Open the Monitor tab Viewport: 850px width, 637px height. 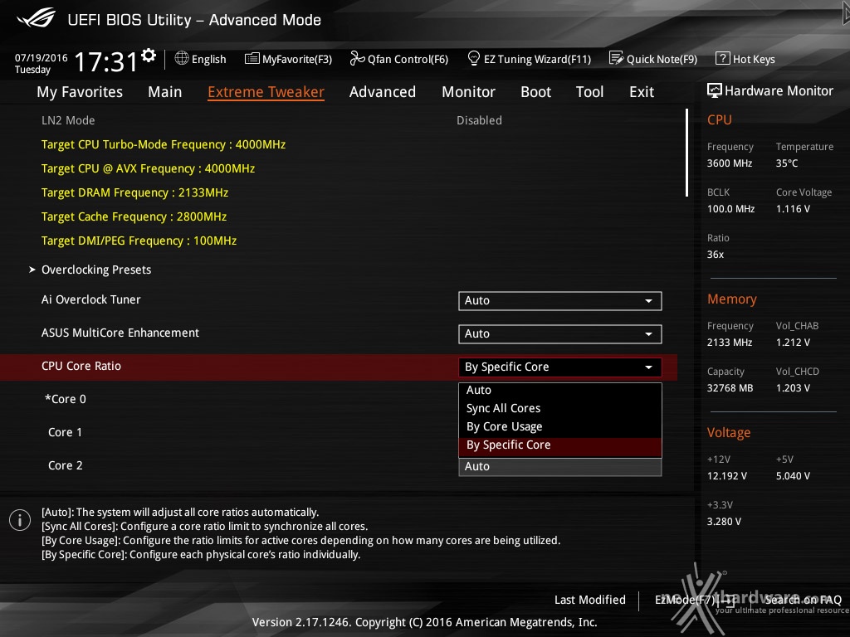(x=468, y=92)
